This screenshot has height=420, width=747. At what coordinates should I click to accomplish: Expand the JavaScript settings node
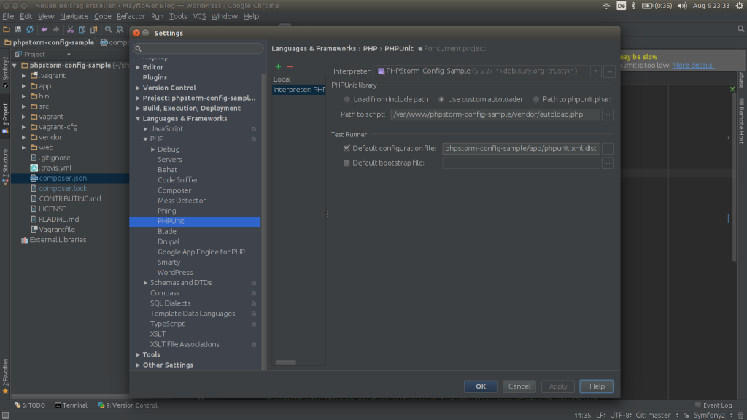145,128
